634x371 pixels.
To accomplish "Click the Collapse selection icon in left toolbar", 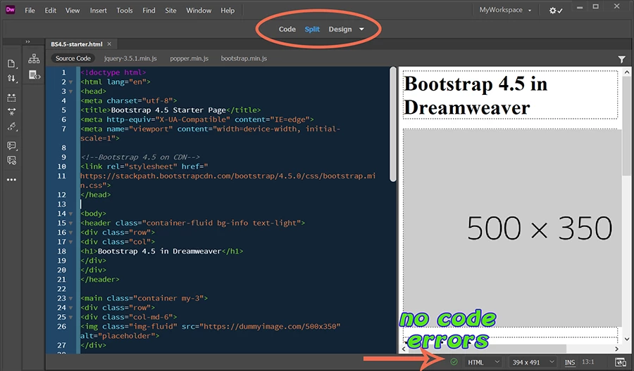I will click(11, 112).
